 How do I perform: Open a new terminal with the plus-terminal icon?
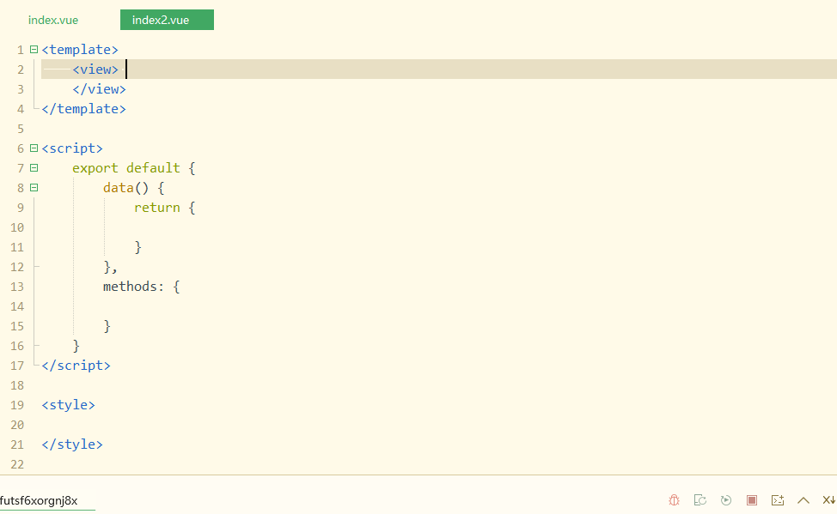(778, 500)
